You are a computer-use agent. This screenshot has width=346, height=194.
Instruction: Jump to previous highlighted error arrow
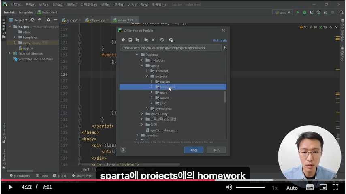point(331,27)
